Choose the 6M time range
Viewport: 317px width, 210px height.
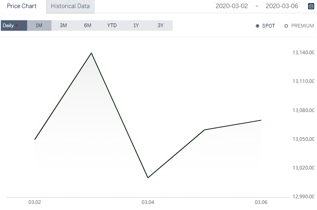(87, 25)
